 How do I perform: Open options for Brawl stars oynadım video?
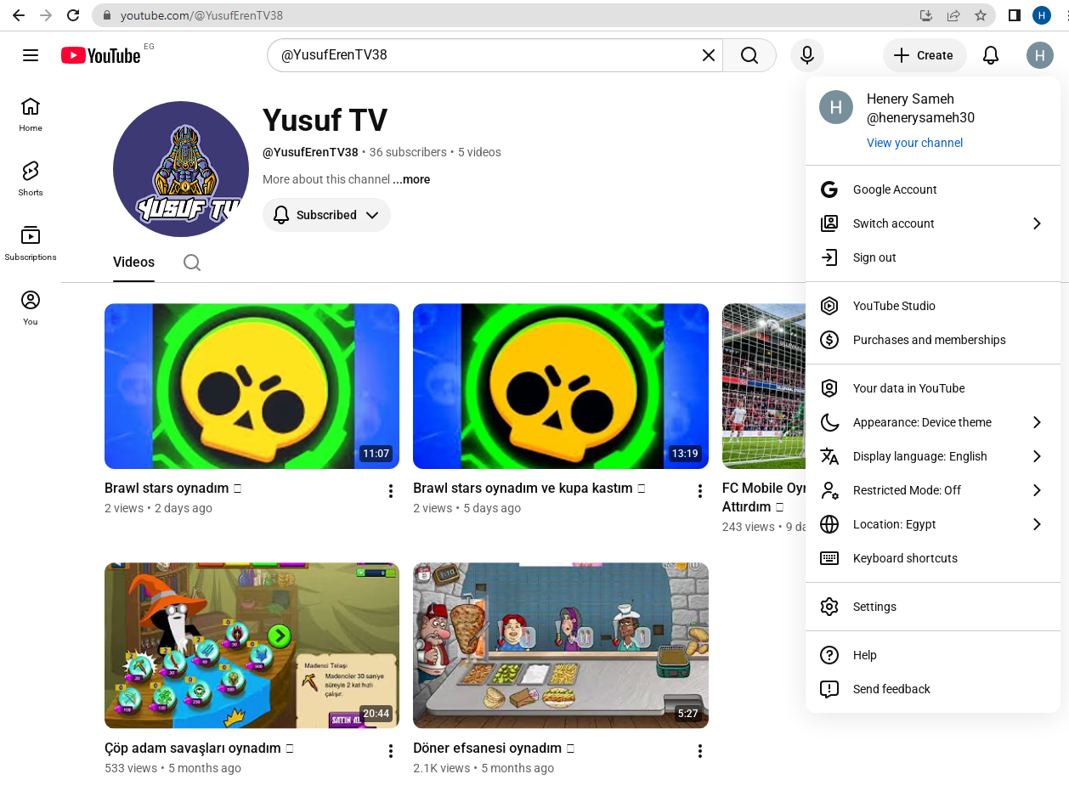(391, 491)
